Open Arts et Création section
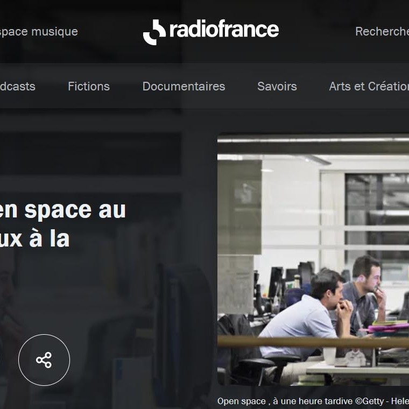This screenshot has height=409, width=409. 369,86
